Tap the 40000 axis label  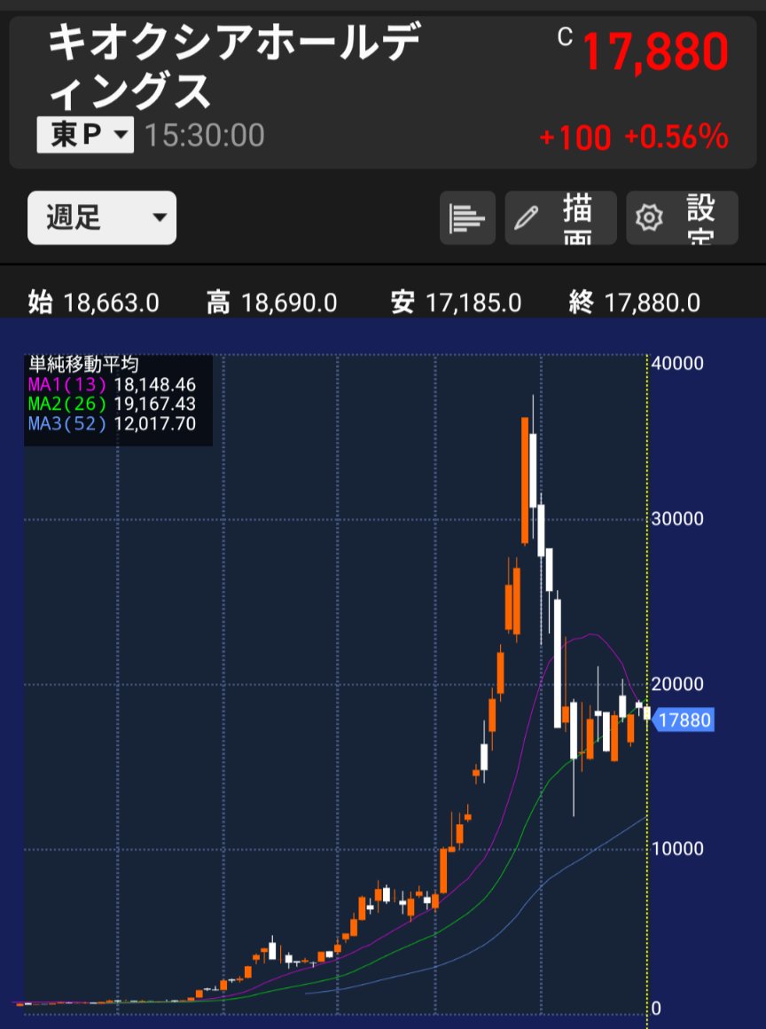point(677,363)
